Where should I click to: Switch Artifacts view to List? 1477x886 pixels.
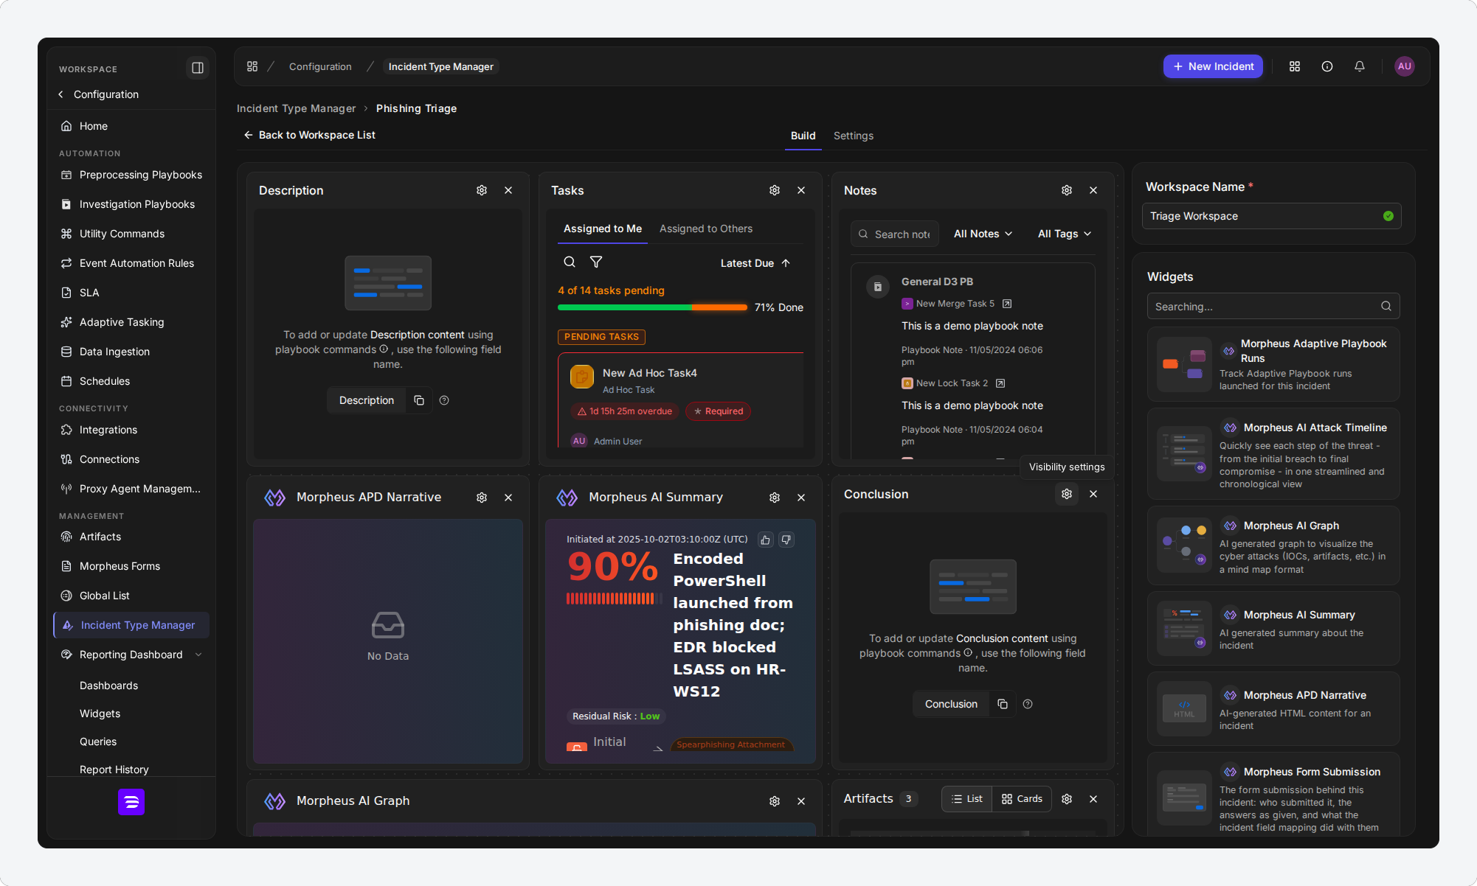click(x=967, y=799)
